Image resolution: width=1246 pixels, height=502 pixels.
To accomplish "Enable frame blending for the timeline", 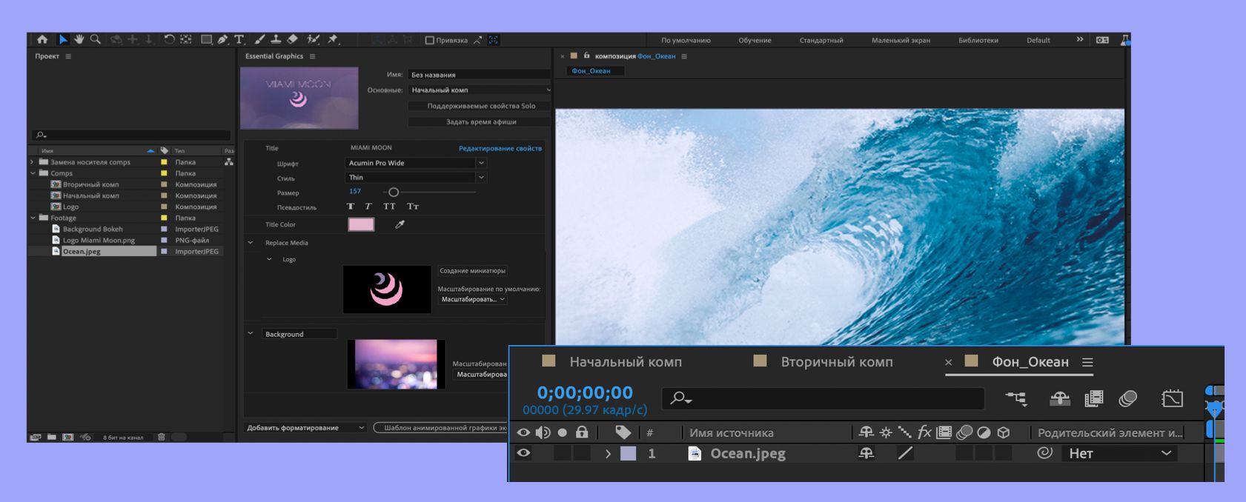I will [1094, 398].
